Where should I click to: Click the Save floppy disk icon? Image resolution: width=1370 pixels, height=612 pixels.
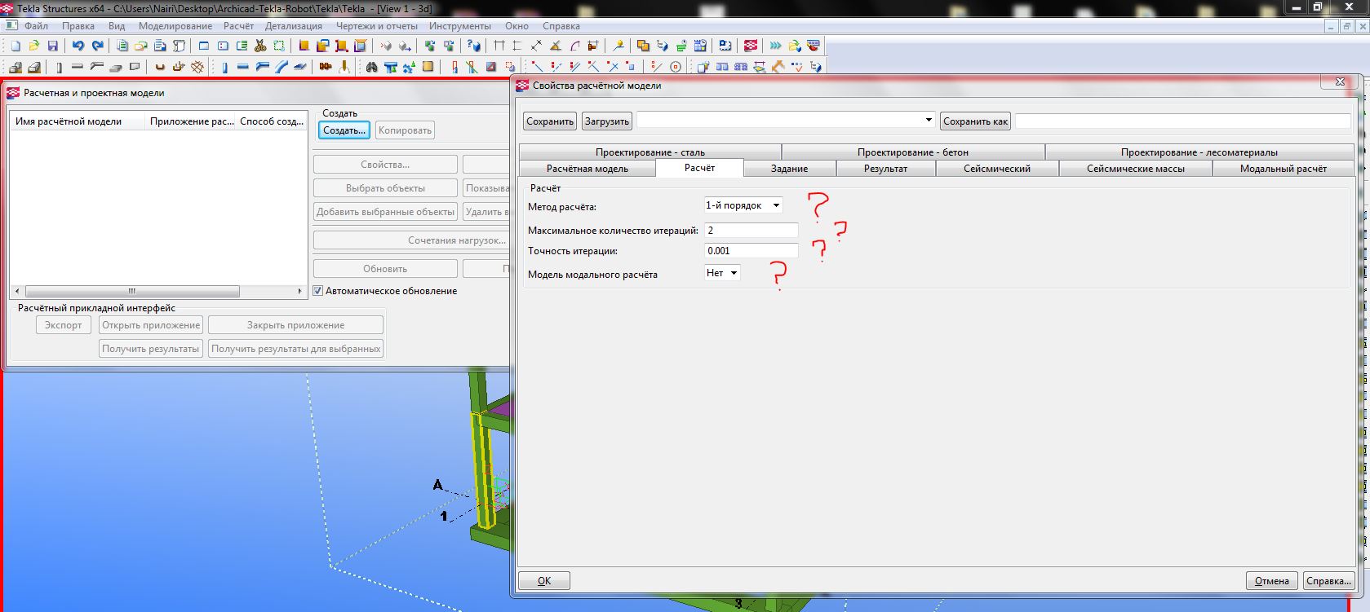(x=52, y=46)
